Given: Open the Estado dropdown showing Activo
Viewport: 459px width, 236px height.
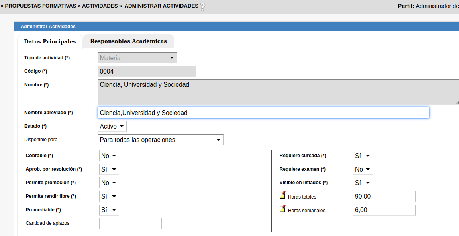Looking at the screenshot, I should coord(112,126).
